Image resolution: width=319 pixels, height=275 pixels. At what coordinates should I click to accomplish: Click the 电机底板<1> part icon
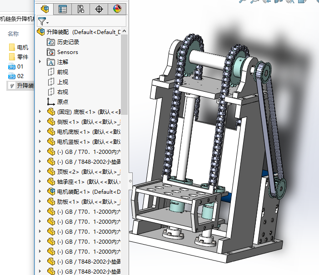click(51, 132)
